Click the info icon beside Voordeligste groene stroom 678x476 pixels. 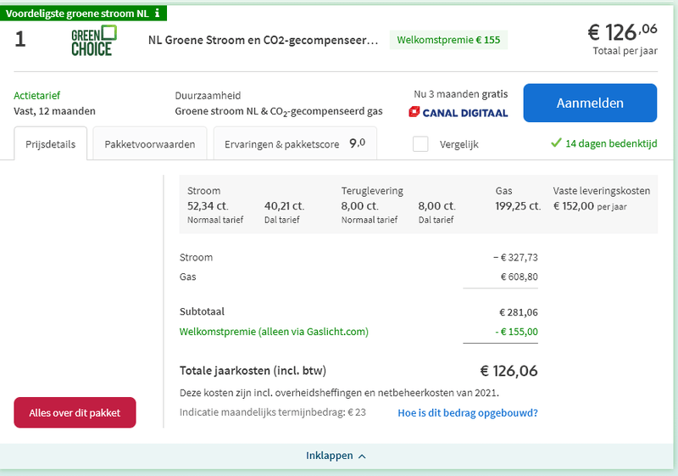pyautogui.click(x=158, y=14)
